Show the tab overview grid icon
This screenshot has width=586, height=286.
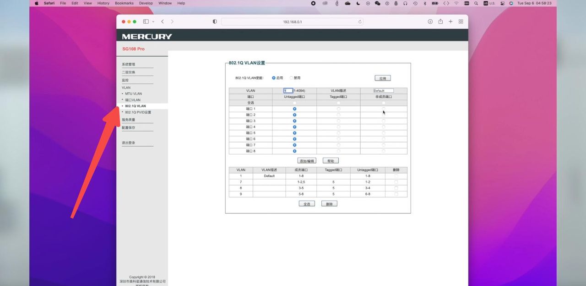pyautogui.click(x=461, y=21)
